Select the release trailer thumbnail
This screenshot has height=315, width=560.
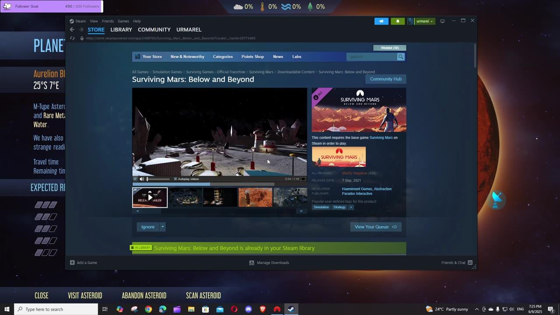click(x=150, y=197)
